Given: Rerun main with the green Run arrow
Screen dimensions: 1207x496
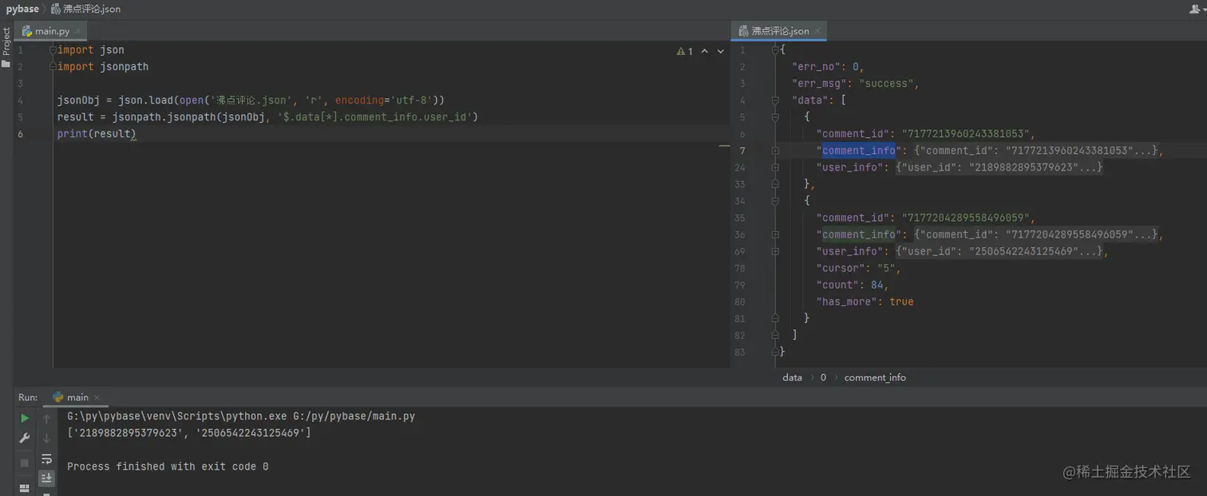Looking at the screenshot, I should [x=25, y=418].
